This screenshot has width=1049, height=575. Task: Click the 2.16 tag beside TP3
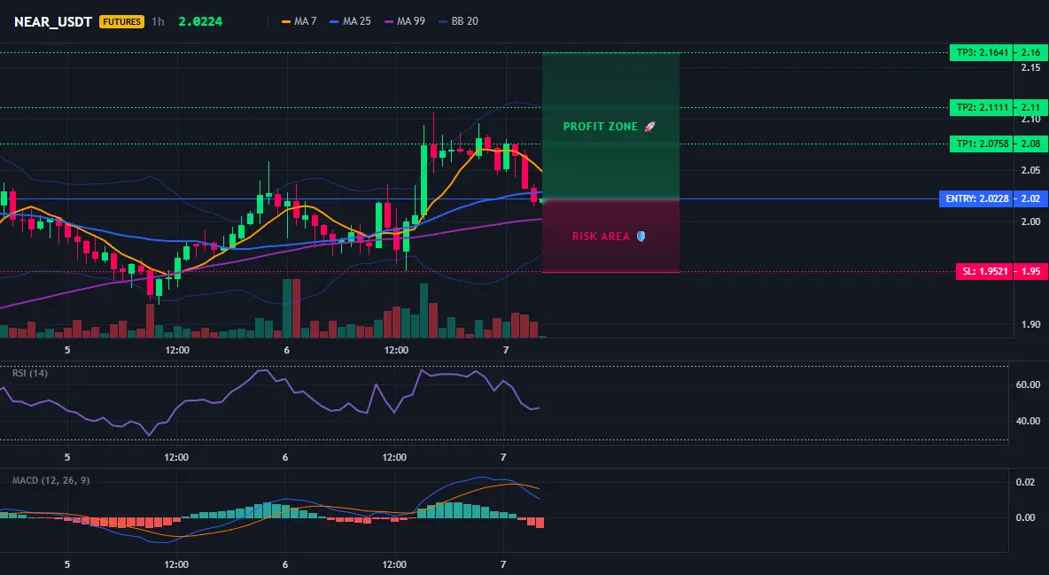click(1031, 52)
